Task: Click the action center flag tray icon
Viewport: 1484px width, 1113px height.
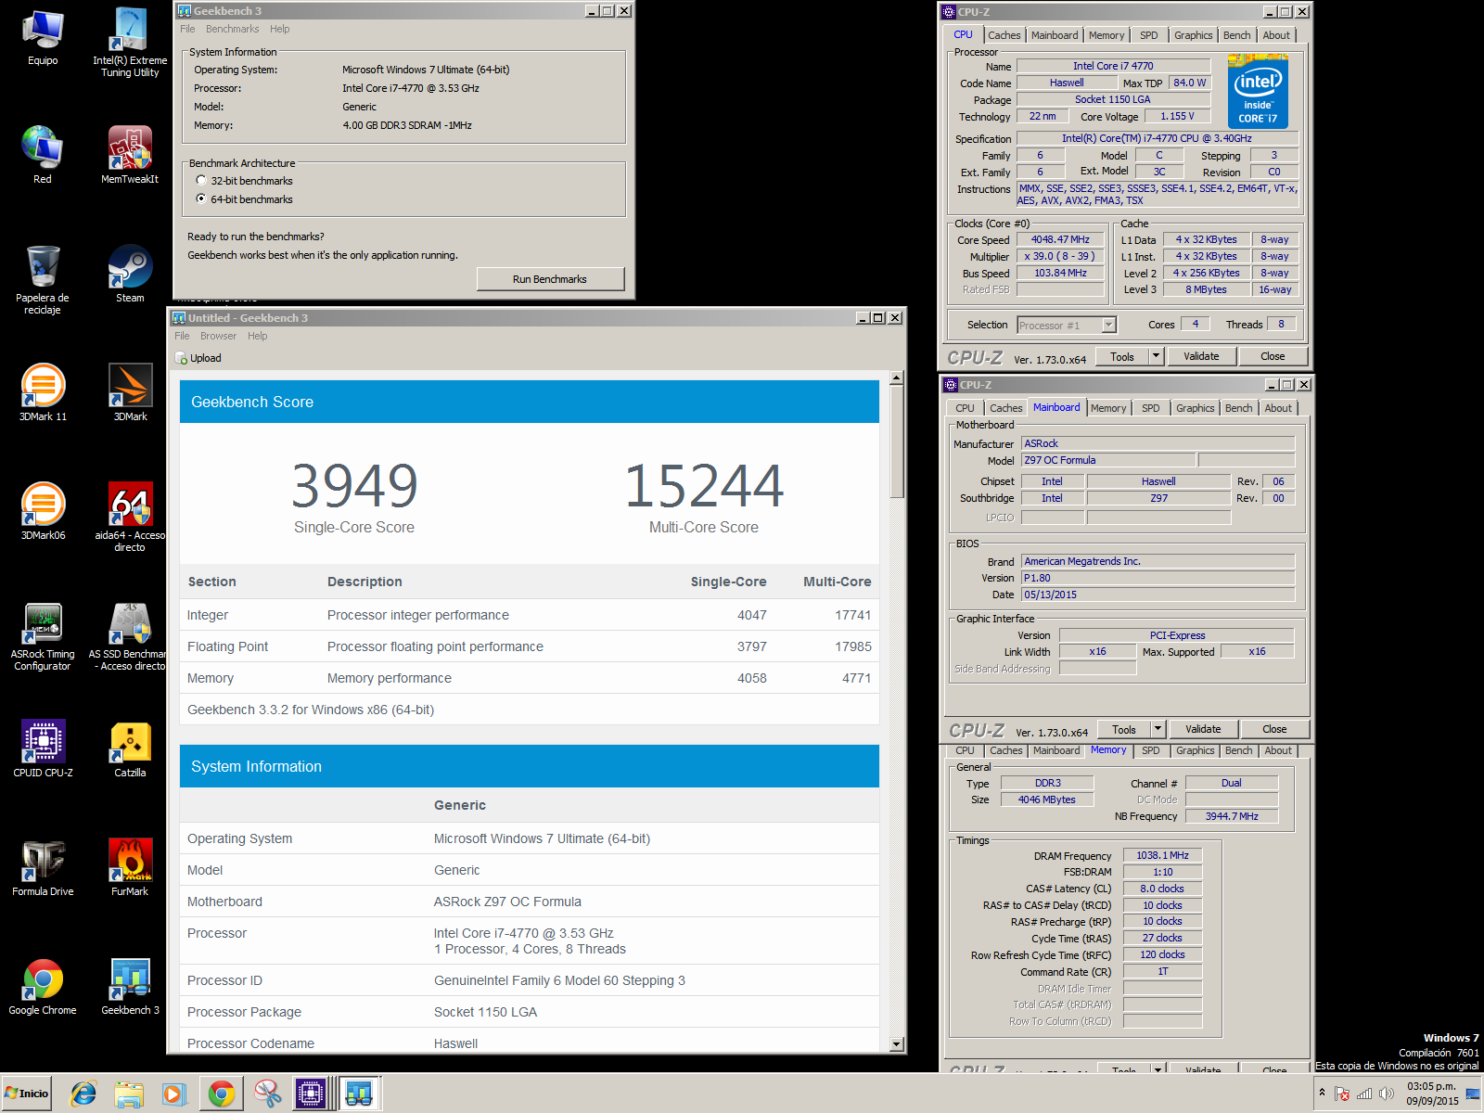Action: point(1342,1094)
